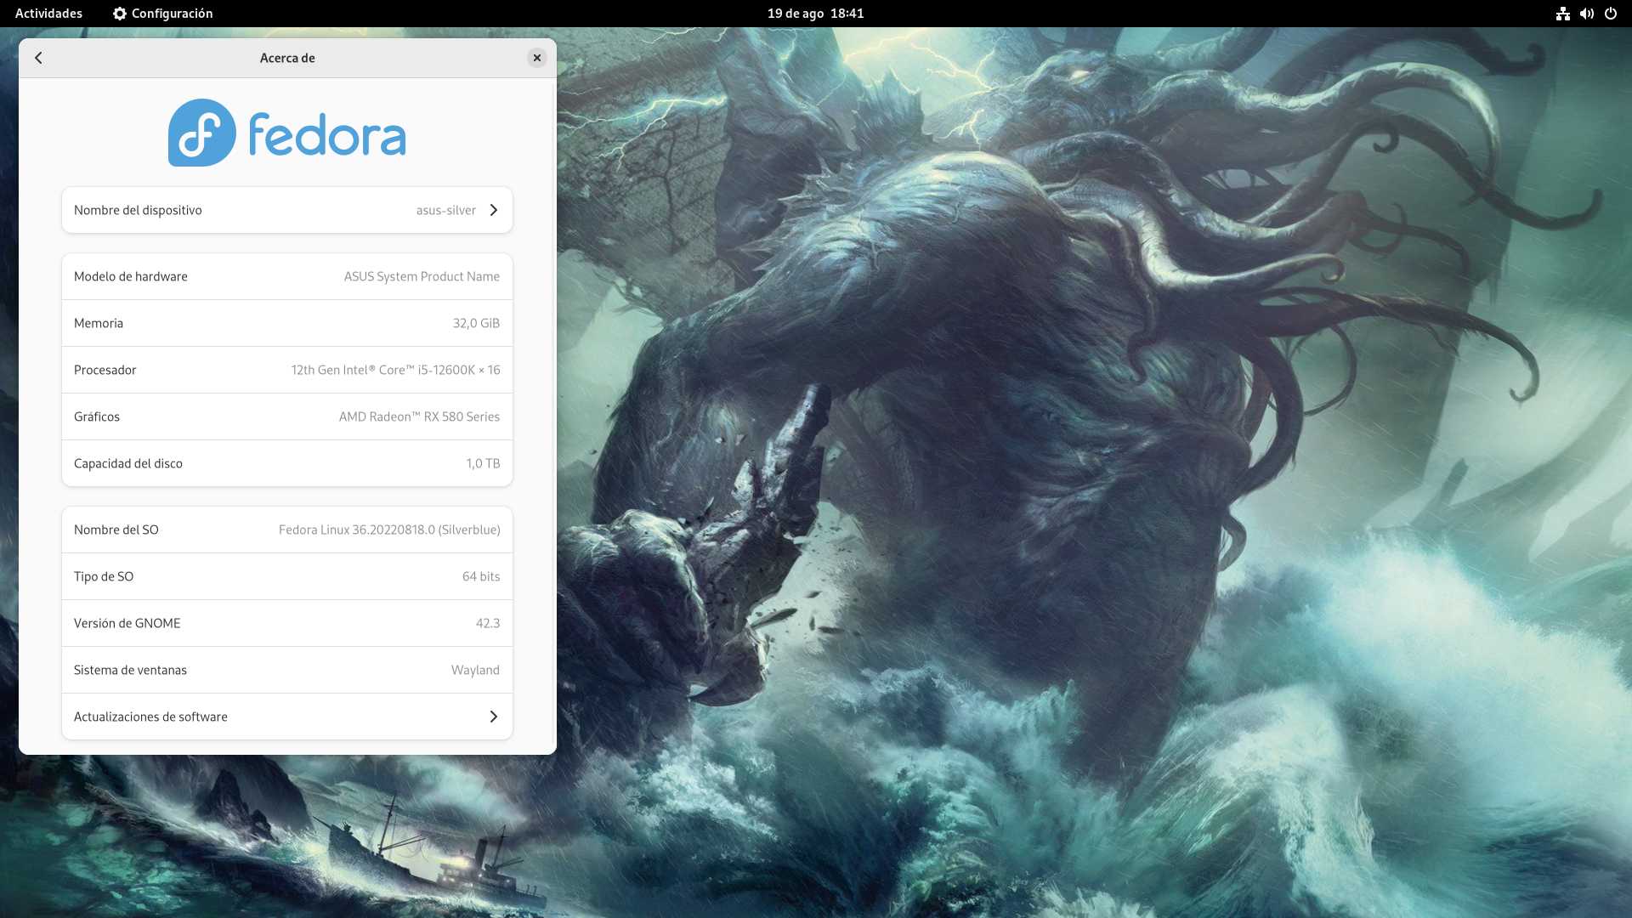Close the Acerca de window
This screenshot has height=918, width=1632.
coord(536,58)
